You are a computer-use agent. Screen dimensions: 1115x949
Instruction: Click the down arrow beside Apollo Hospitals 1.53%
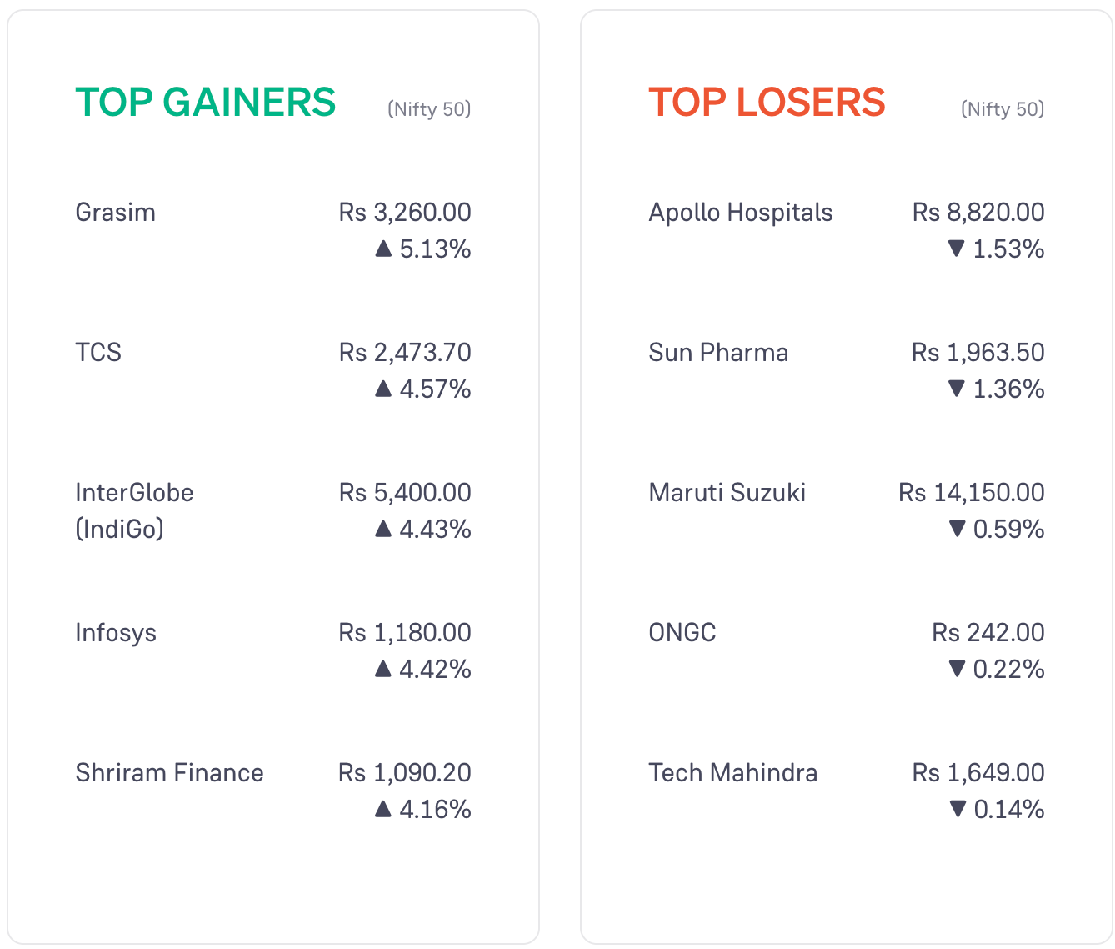coord(957,249)
